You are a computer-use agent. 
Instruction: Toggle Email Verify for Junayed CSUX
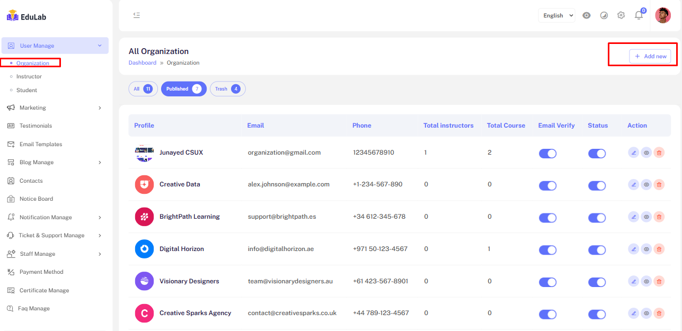(547, 154)
